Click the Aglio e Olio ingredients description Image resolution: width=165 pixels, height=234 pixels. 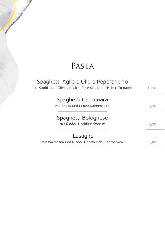click(82, 88)
